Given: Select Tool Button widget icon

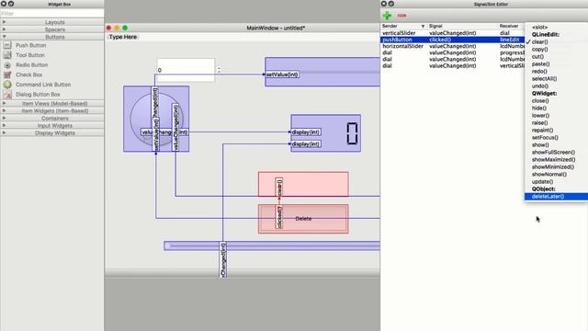Looking at the screenshot, I should pyautogui.click(x=7, y=55).
